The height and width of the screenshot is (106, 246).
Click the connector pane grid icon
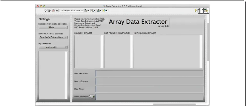click(x=201, y=11)
